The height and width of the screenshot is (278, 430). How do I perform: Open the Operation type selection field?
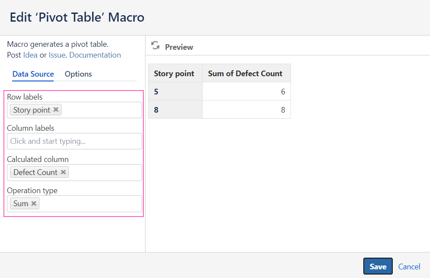pos(90,204)
